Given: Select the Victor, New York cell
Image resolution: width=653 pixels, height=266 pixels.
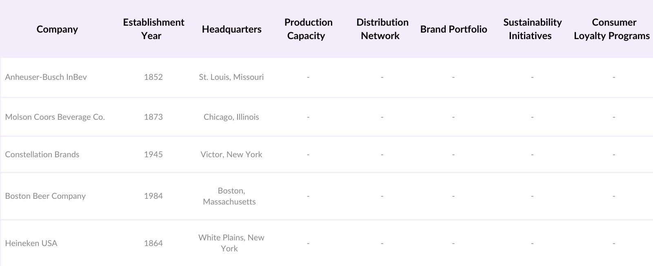Looking at the screenshot, I should pos(231,154).
